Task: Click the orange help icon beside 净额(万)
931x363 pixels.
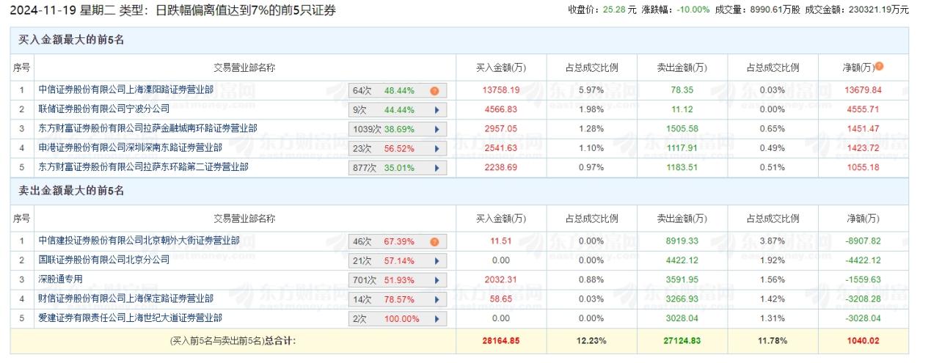Action: tap(880, 67)
